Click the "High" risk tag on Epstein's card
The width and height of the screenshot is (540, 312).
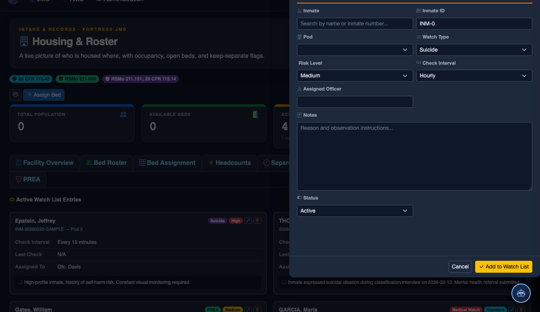(236, 221)
